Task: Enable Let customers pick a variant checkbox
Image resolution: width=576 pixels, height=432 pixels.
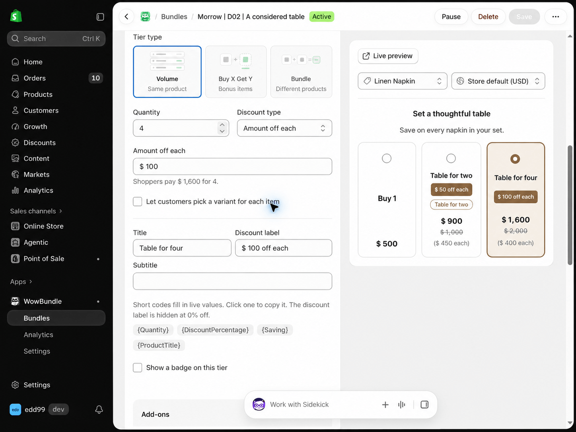Action: (138, 202)
